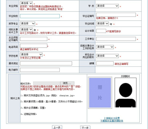Click the 电话号码 input box
148x129 pixels.
click(x=33, y=46)
